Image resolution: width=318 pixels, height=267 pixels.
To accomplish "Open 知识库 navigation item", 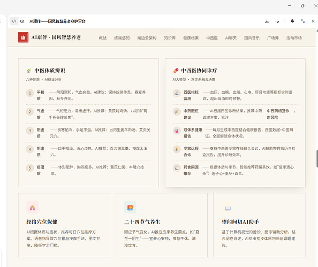I will 170,38.
